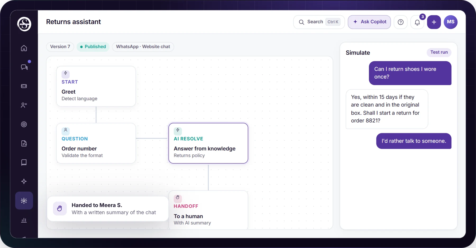Screen dimensions: 476x248
Task: Click the 'Simulate' panel heading
Action: 358,53
